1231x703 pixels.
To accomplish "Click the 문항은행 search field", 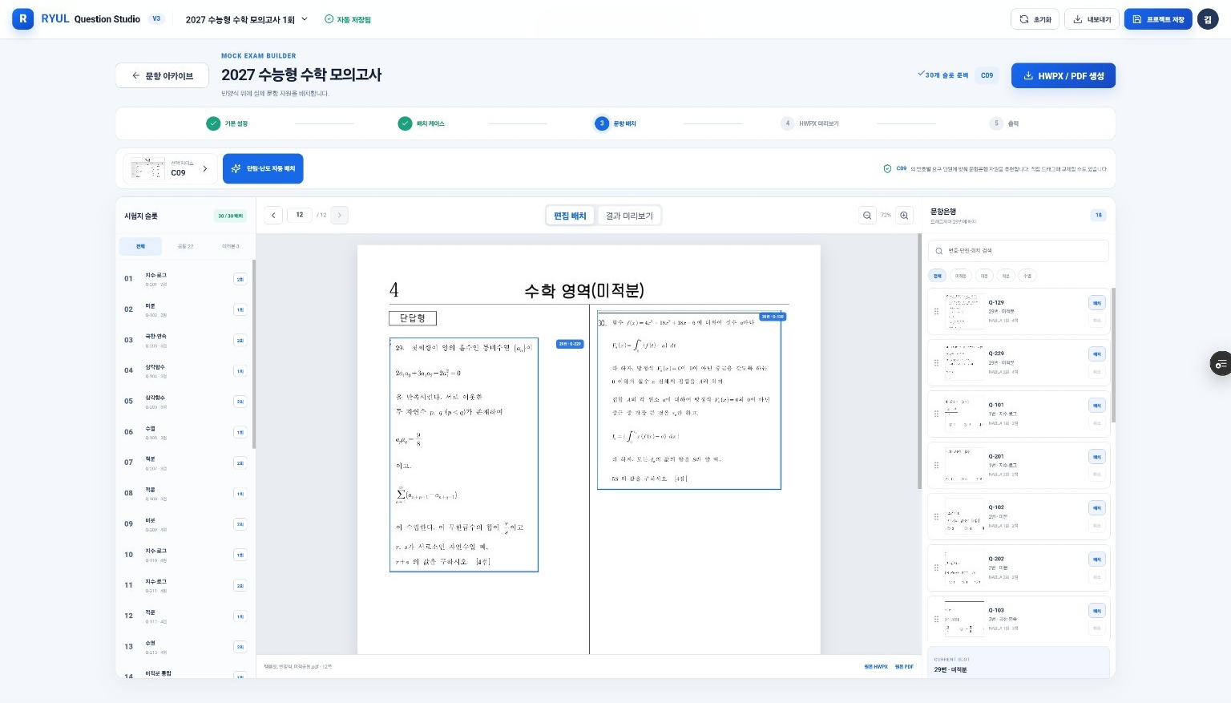I will [1019, 251].
